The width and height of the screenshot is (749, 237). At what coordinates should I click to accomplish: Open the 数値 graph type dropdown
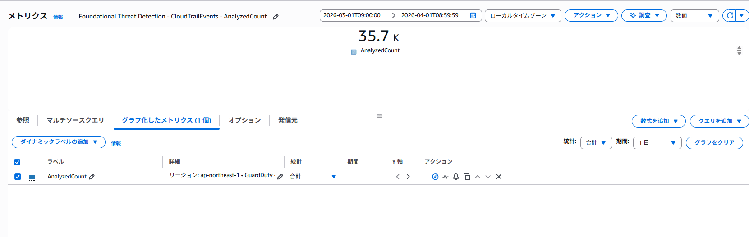tap(694, 15)
